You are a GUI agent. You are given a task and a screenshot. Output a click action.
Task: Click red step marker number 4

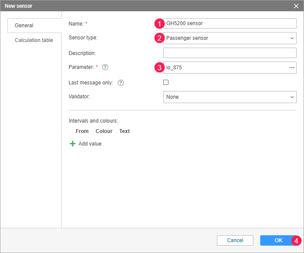(x=296, y=240)
